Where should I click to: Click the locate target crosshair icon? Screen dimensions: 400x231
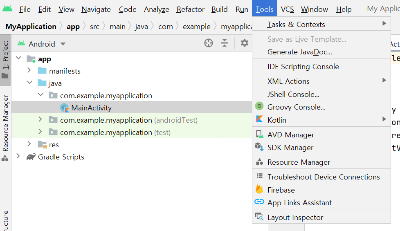(209, 43)
